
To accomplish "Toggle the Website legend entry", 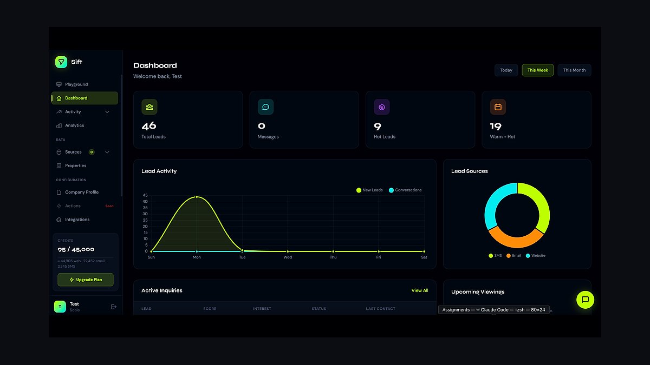I will [x=536, y=256].
